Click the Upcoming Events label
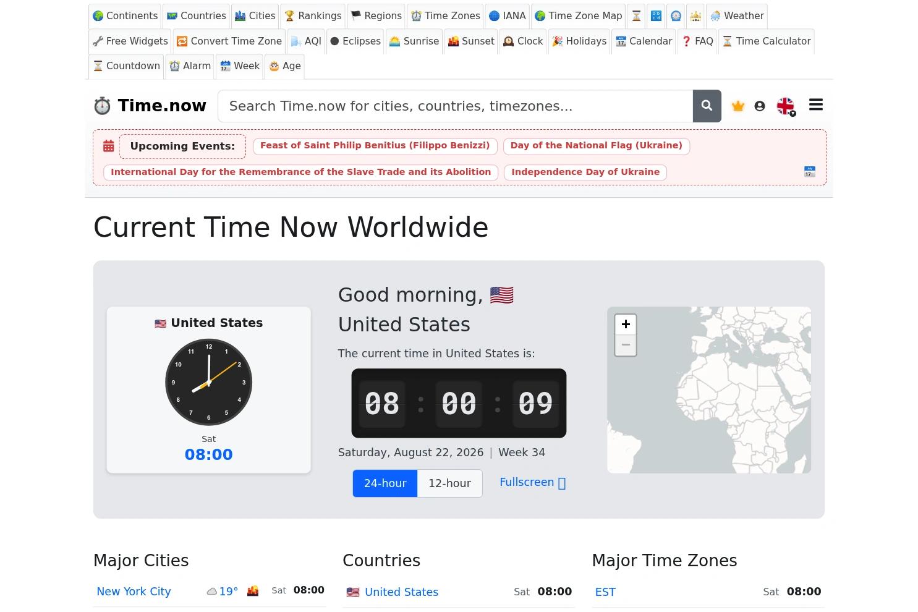The height and width of the screenshot is (612, 918). (x=182, y=147)
